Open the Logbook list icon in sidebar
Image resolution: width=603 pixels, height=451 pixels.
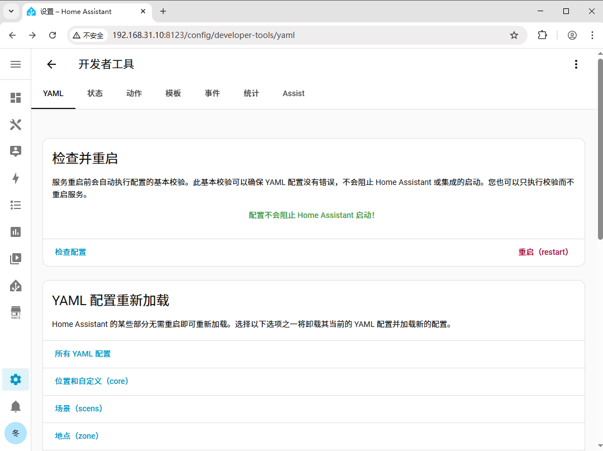pyautogui.click(x=16, y=205)
